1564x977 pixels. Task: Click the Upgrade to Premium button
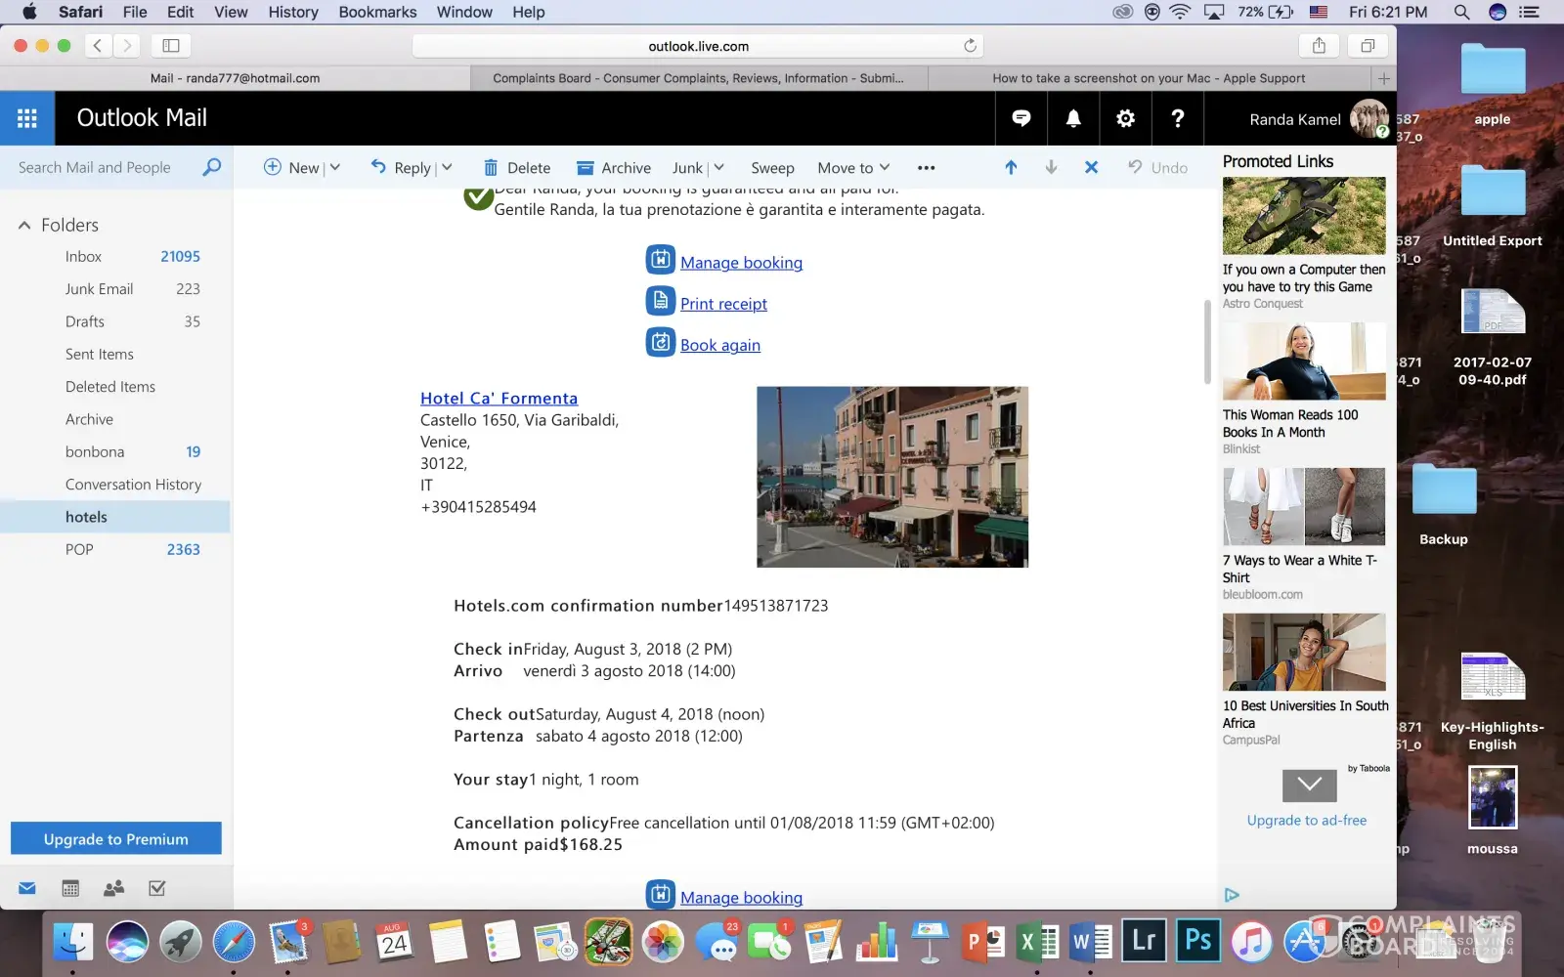(115, 838)
